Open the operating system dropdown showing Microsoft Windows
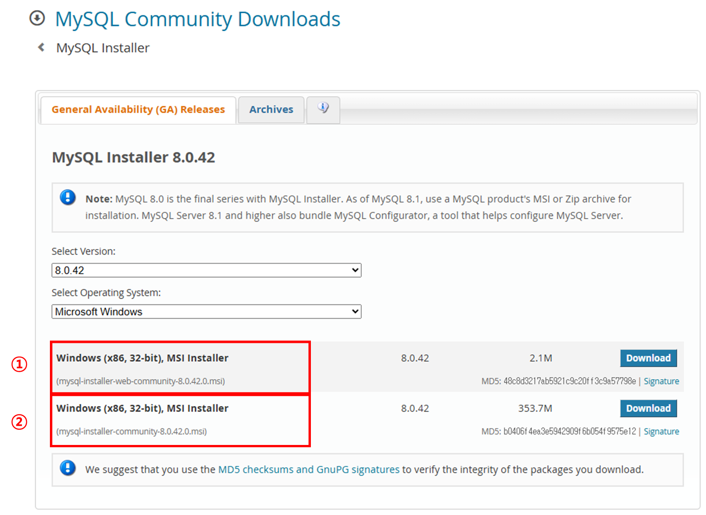 [x=206, y=312]
